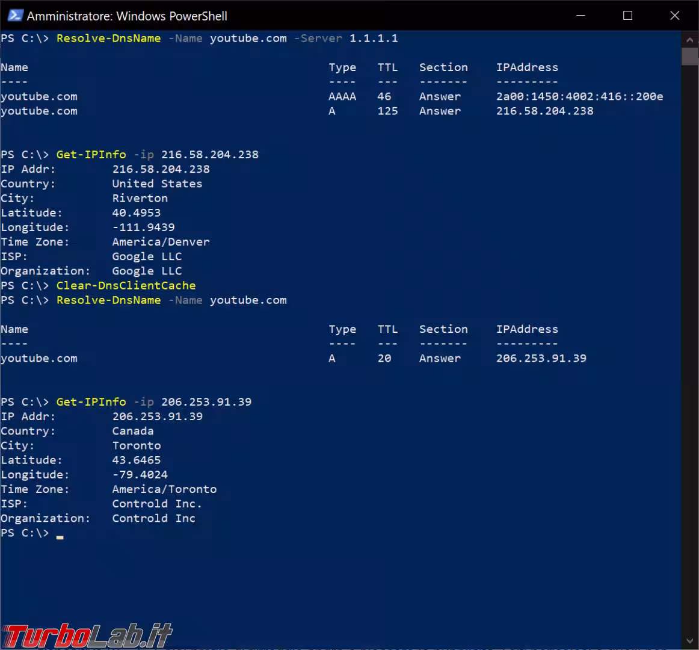This screenshot has width=699, height=650.
Task: Maximize the PowerShell window
Action: coord(627,16)
